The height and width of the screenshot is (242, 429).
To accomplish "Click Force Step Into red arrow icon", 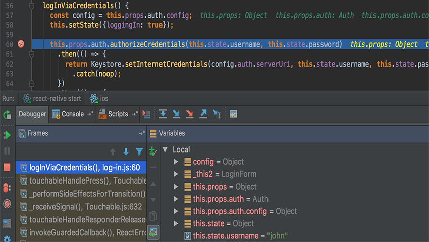I will point(189,114).
